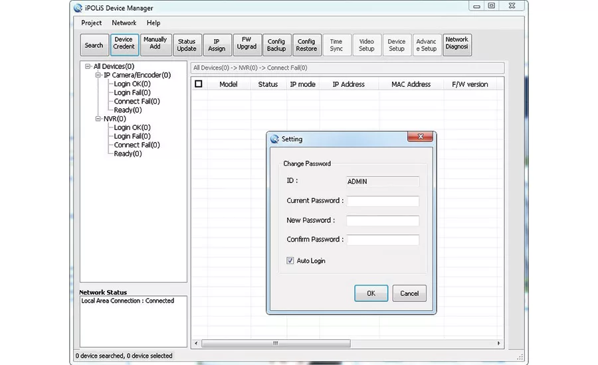Focus the Current Password field
598x365 pixels.
(383, 201)
